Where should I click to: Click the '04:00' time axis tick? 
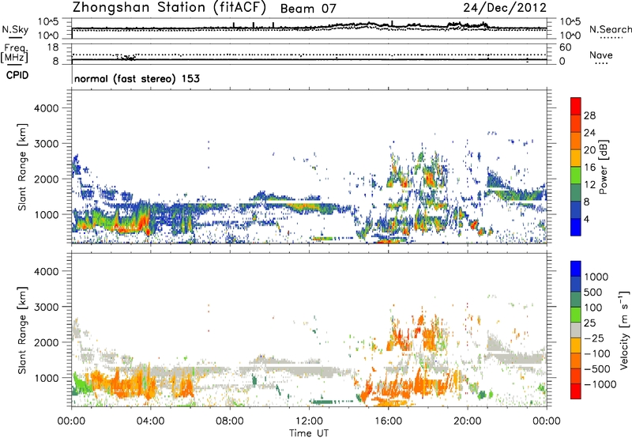coord(150,421)
